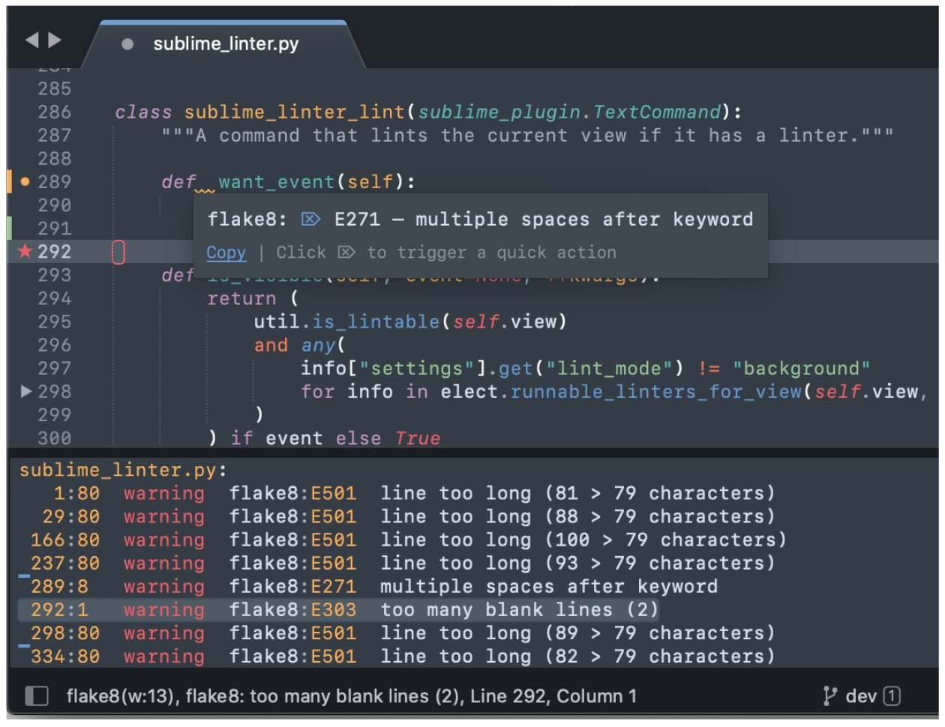Viewport: 945px width, 727px height.
Task: Click the E271 message text in popup
Action: (544, 220)
